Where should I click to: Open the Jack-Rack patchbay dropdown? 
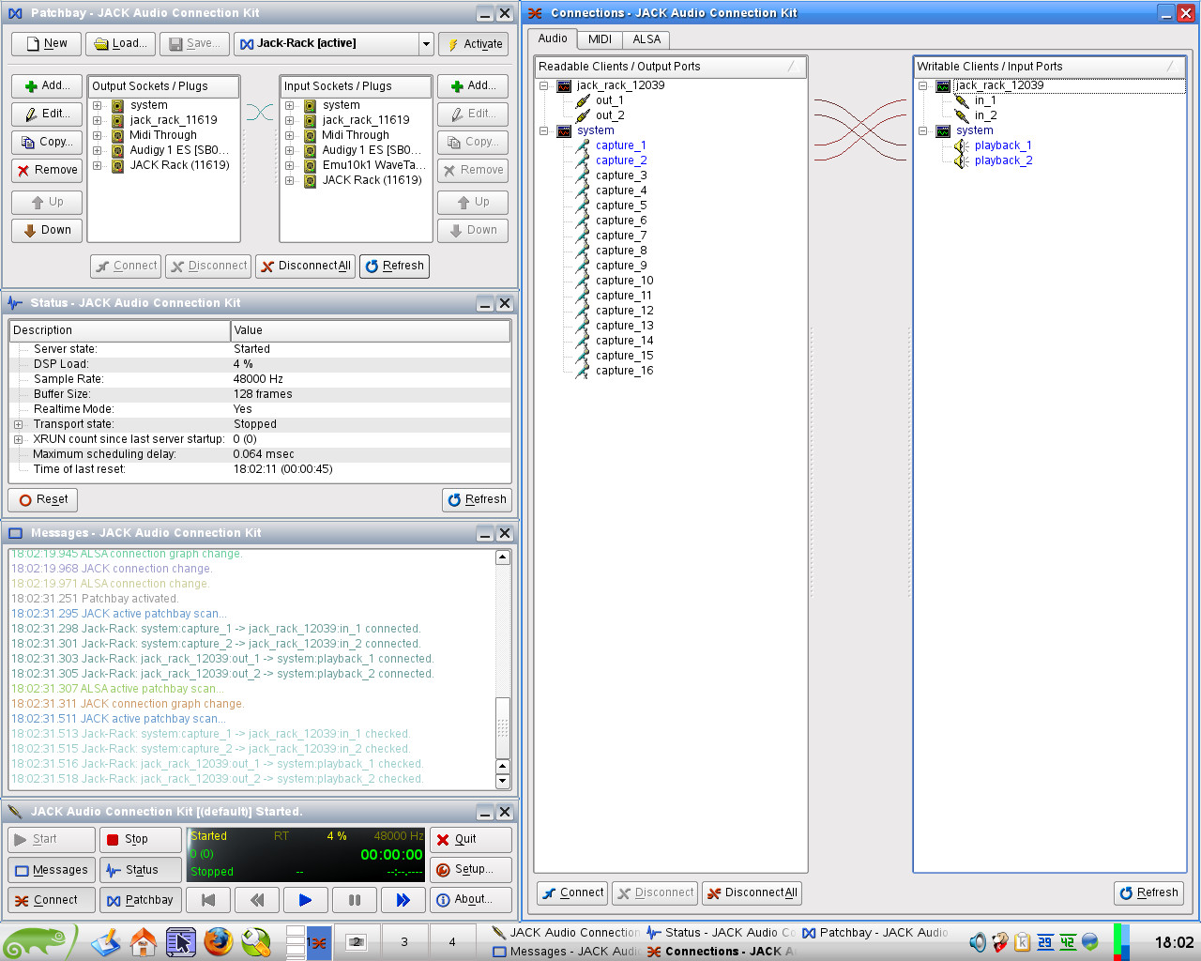(x=426, y=44)
